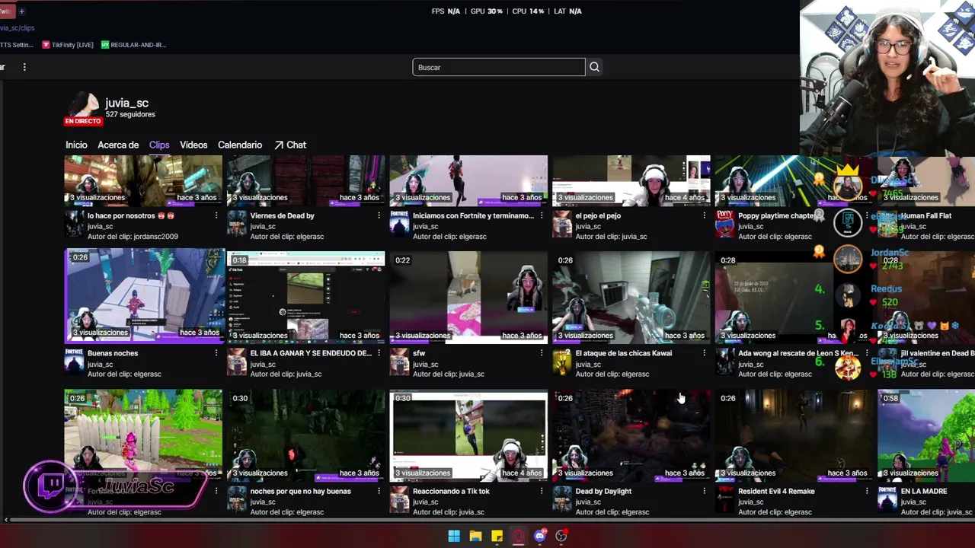Open options menu for the 'sfw' clip
The image size is (975, 548).
[x=542, y=353]
